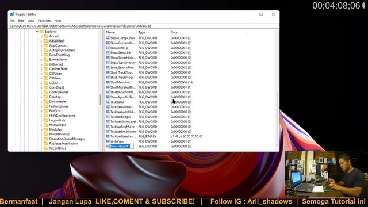Maximize the Registry Editor window

pyautogui.click(x=261, y=14)
